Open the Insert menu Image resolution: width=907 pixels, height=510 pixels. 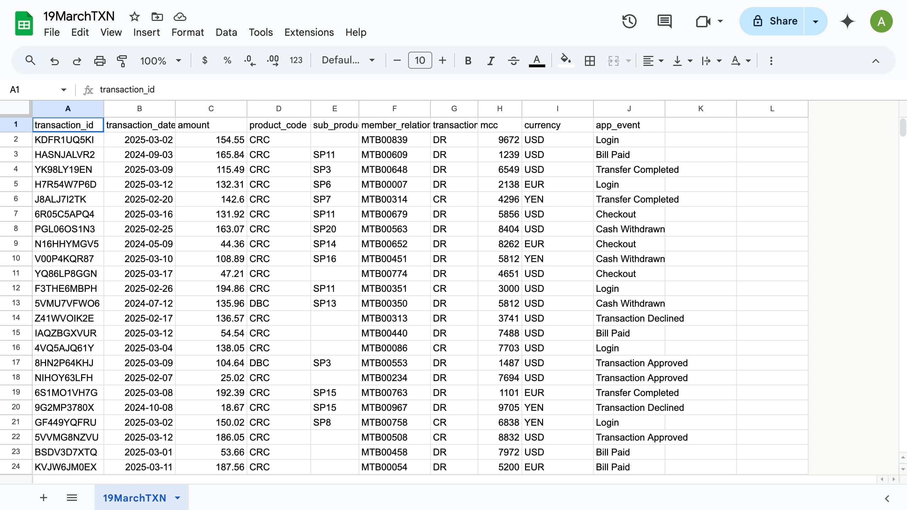[x=146, y=32]
